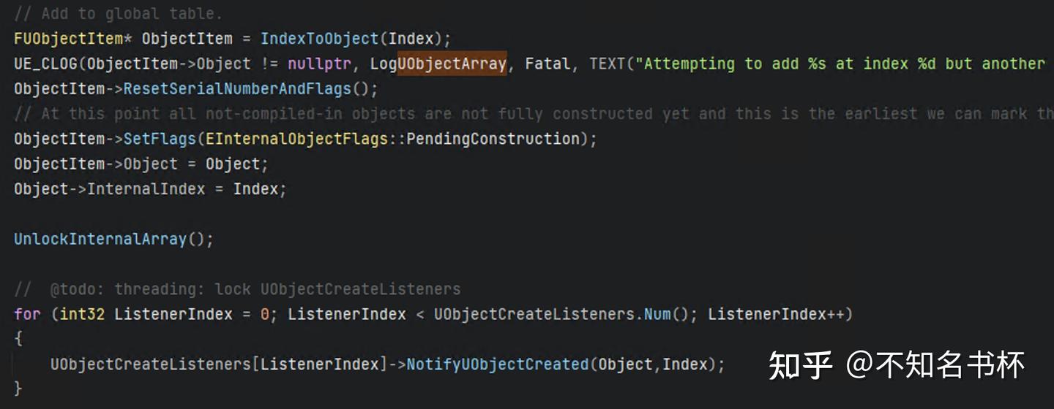Click the Fatal verbosity argument

coord(547,64)
